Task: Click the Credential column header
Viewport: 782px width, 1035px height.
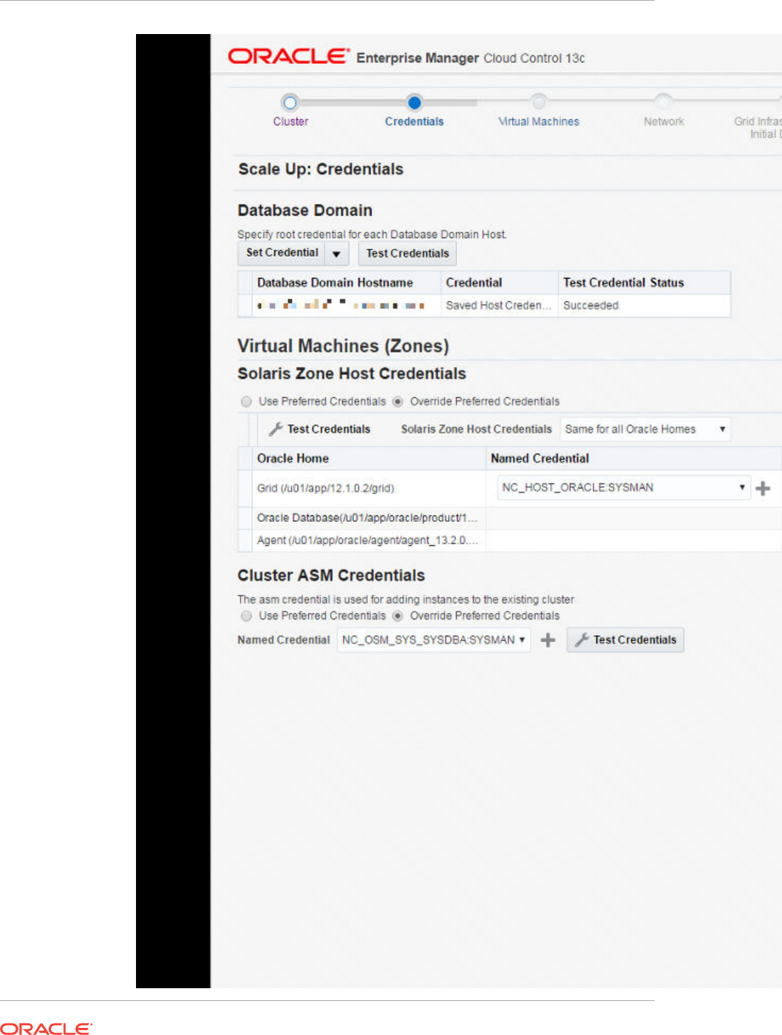Action: 499,282
